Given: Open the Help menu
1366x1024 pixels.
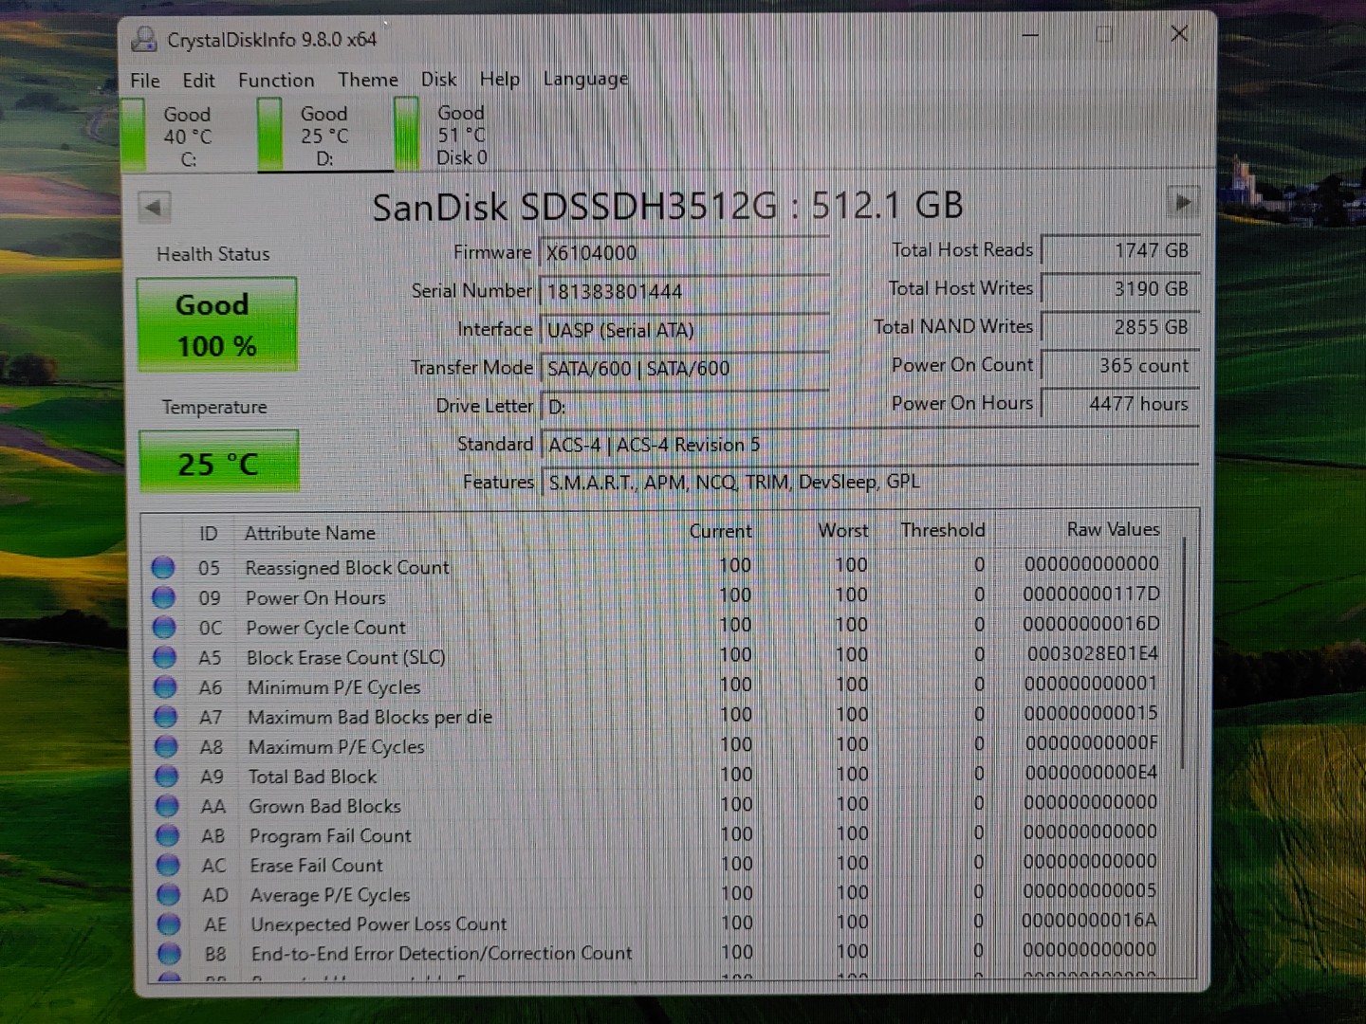Looking at the screenshot, I should 500,79.
